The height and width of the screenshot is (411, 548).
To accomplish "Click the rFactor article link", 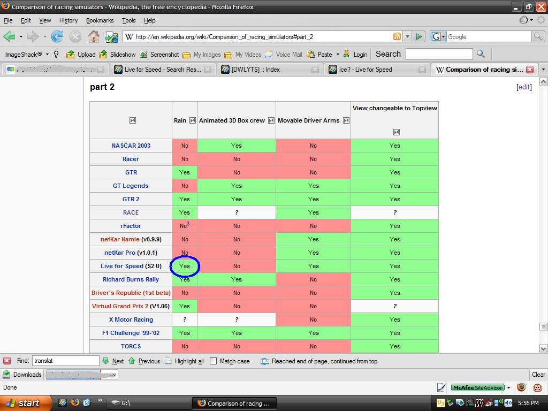I will 131,226.
